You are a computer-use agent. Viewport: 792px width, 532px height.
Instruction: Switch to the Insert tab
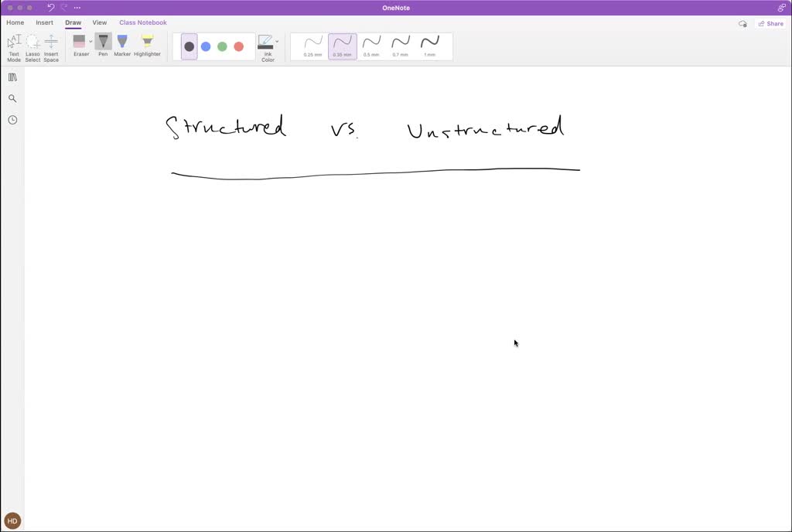coord(44,22)
